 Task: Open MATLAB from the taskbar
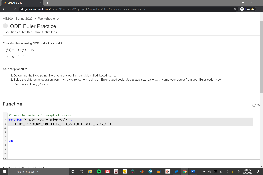coord(142,171)
